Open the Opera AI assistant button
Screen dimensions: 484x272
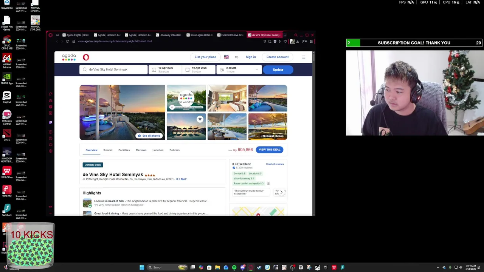click(304, 41)
